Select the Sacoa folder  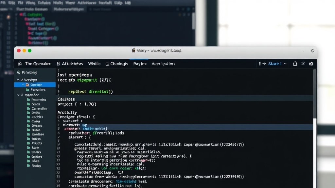(x=35, y=104)
